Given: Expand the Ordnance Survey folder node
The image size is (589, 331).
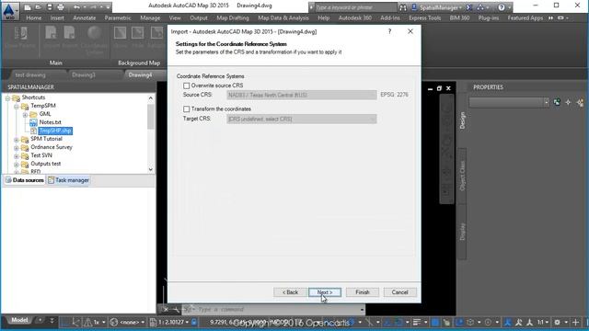Looking at the screenshot, I should pos(17,147).
